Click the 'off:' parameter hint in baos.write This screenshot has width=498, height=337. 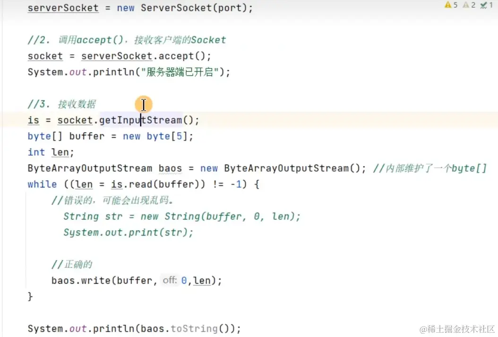(170, 280)
